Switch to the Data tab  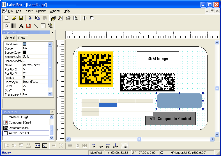(22, 38)
